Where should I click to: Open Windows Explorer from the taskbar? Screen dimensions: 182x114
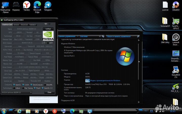coord(28,111)
